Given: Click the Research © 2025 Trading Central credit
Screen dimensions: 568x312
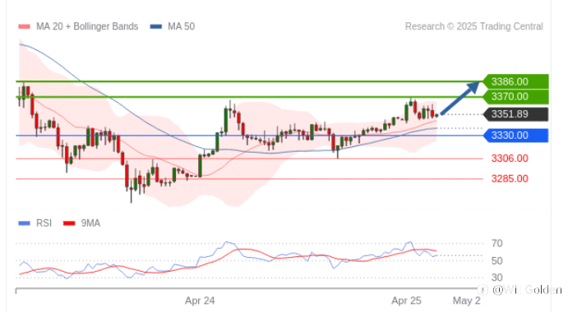Looking at the screenshot, I should tap(473, 26).
